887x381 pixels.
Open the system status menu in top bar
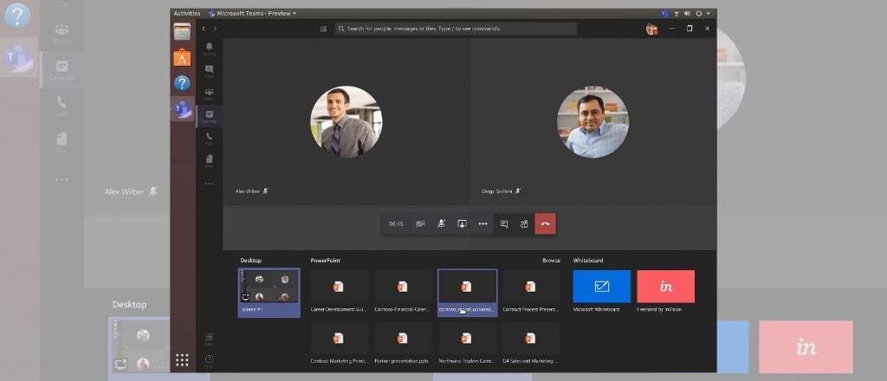(703, 14)
